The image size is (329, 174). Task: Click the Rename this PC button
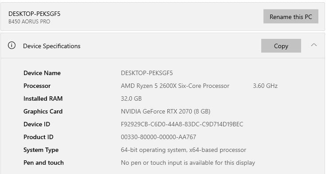point(290,16)
